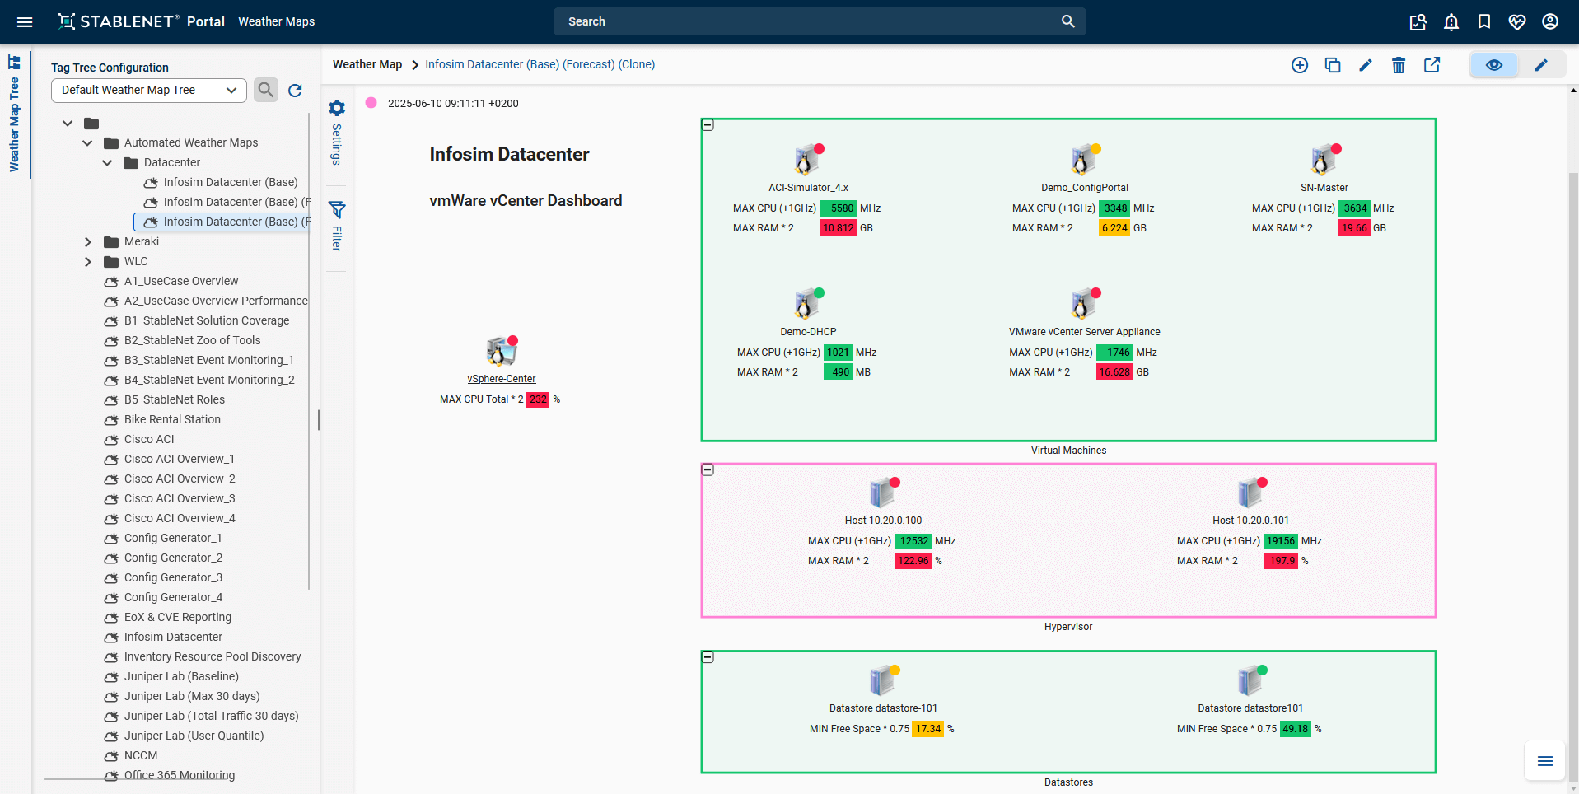Select A1_UseCase Overview map

pyautogui.click(x=181, y=281)
